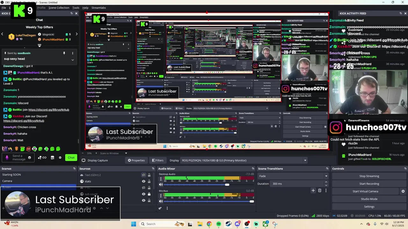Image resolution: width=408 pixels, height=229 pixels.
Task: Open source Properties
Action: [x=136, y=160]
